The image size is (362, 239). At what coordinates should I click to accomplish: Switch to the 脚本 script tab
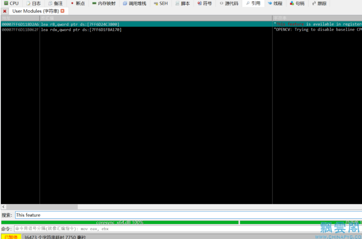[183, 3]
